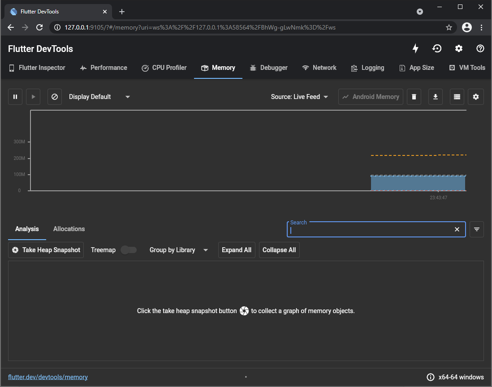Click the Expand All button
The height and width of the screenshot is (387, 492).
click(237, 250)
